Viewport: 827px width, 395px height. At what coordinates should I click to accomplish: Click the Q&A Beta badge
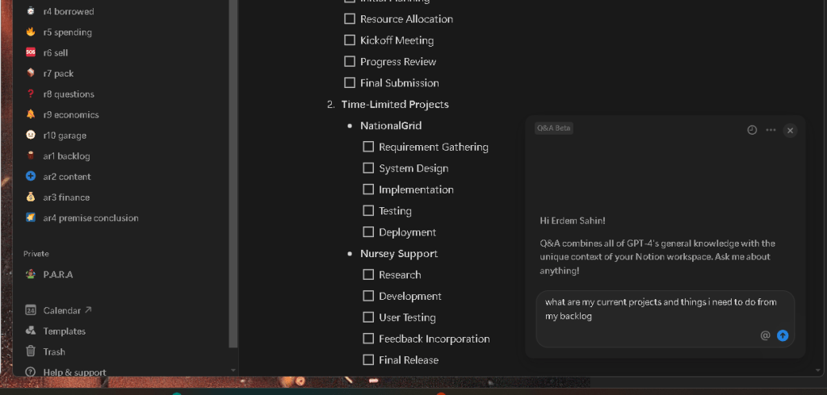[x=554, y=128]
